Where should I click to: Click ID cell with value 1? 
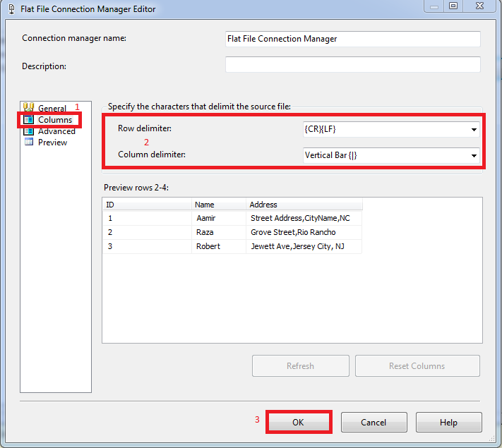point(148,218)
